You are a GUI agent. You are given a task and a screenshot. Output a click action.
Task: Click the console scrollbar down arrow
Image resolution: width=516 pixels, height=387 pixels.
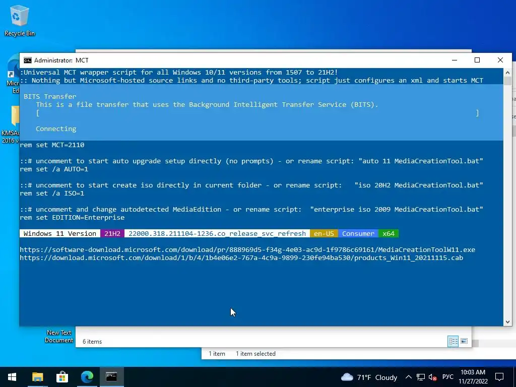[507, 322]
